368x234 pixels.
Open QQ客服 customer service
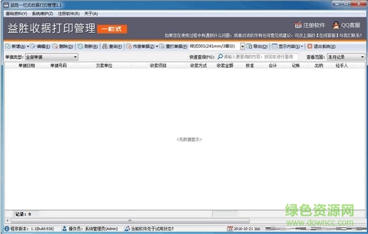pyautogui.click(x=347, y=25)
